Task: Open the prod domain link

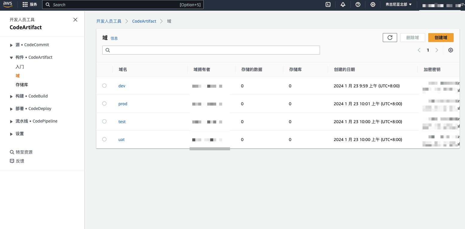Action: coord(123,104)
